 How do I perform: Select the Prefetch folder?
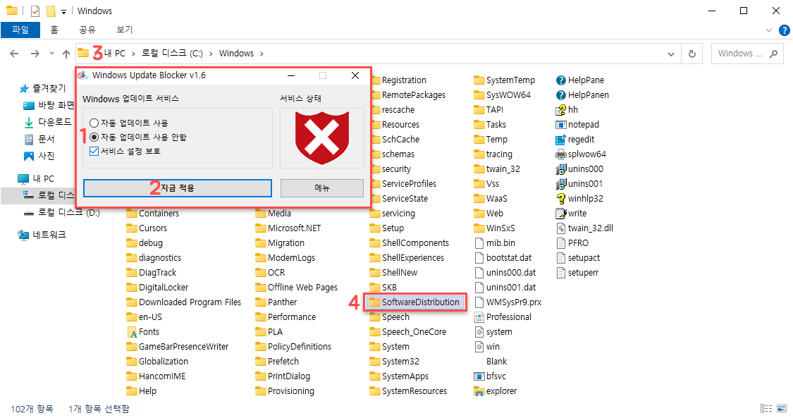click(x=277, y=362)
